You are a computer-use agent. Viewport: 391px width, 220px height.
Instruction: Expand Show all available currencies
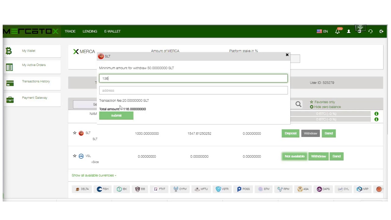tap(94, 175)
